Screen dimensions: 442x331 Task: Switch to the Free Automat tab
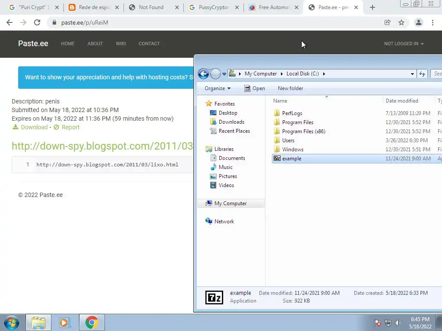(x=273, y=7)
